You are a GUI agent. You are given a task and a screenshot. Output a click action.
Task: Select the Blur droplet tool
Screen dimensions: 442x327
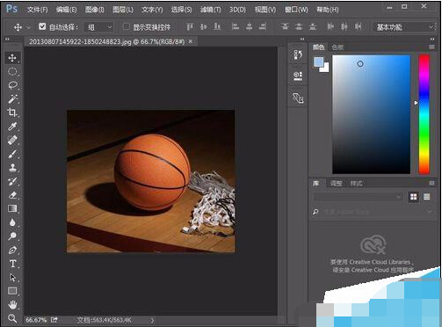[x=12, y=222]
